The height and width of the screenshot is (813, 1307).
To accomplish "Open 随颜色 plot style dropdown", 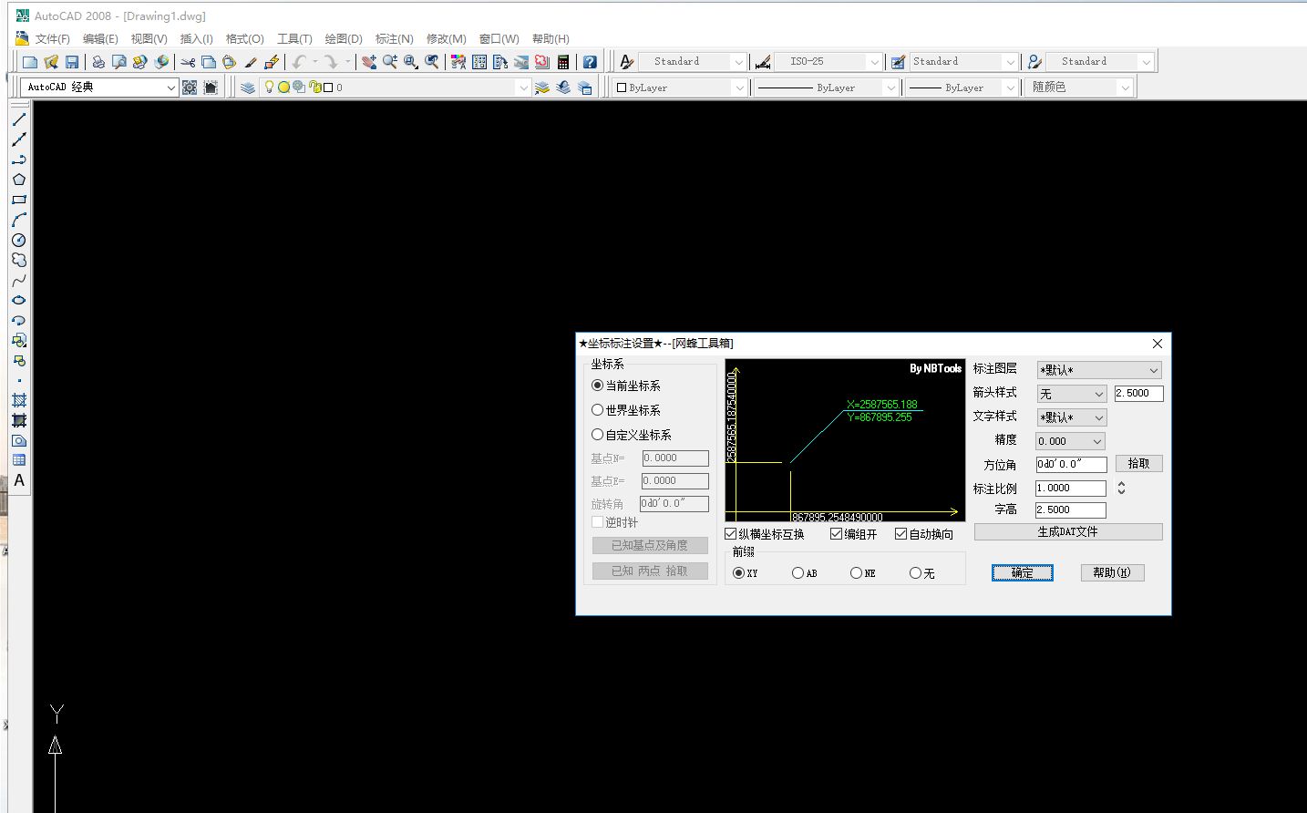I will coord(1080,87).
